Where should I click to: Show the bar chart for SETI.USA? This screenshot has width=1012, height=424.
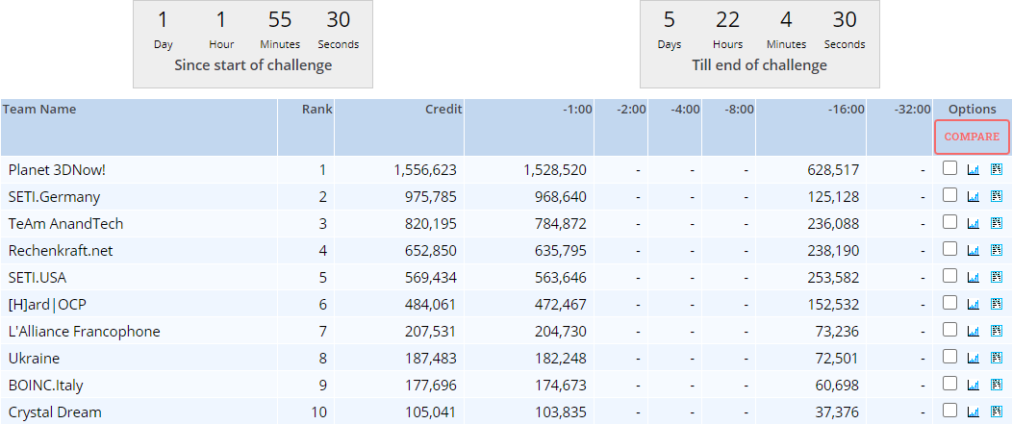(973, 278)
